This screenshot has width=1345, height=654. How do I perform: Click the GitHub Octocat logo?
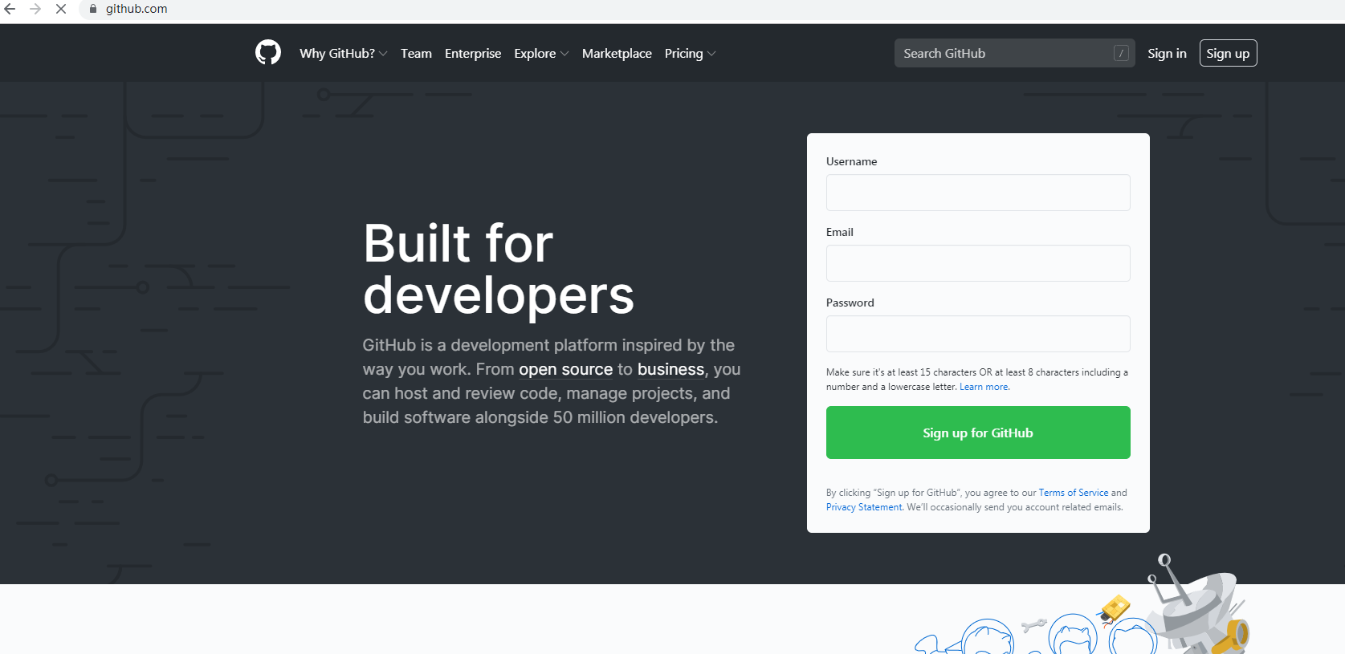pyautogui.click(x=268, y=53)
